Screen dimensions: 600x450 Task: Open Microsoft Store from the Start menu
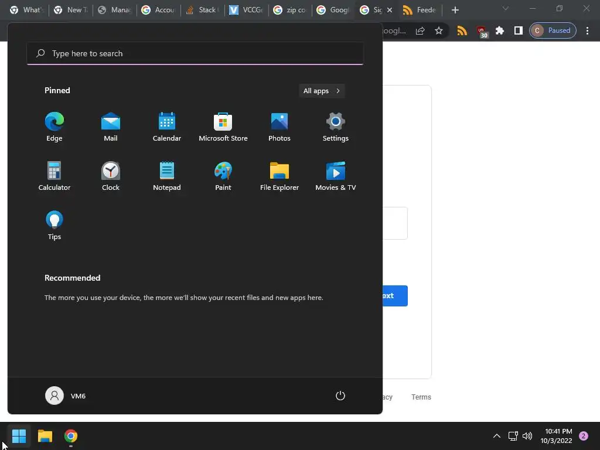pyautogui.click(x=223, y=127)
